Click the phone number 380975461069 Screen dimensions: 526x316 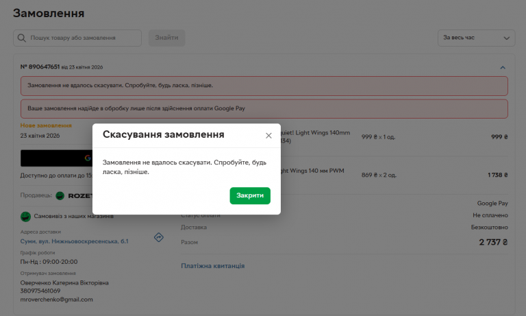coord(40,291)
